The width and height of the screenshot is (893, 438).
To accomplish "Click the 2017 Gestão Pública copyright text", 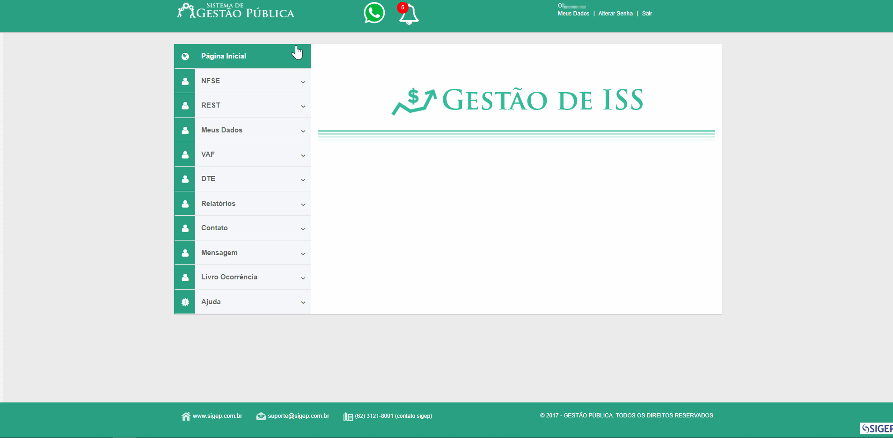I will [627, 416].
